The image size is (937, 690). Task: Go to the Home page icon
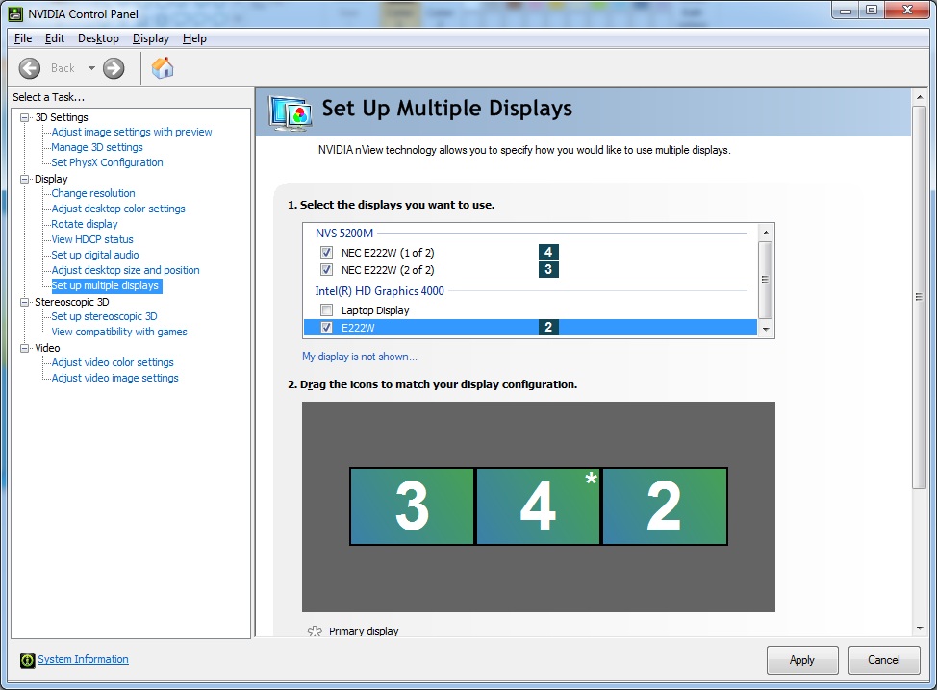pyautogui.click(x=163, y=68)
